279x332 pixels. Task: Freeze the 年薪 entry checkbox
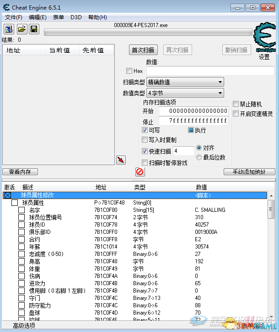[21, 247]
